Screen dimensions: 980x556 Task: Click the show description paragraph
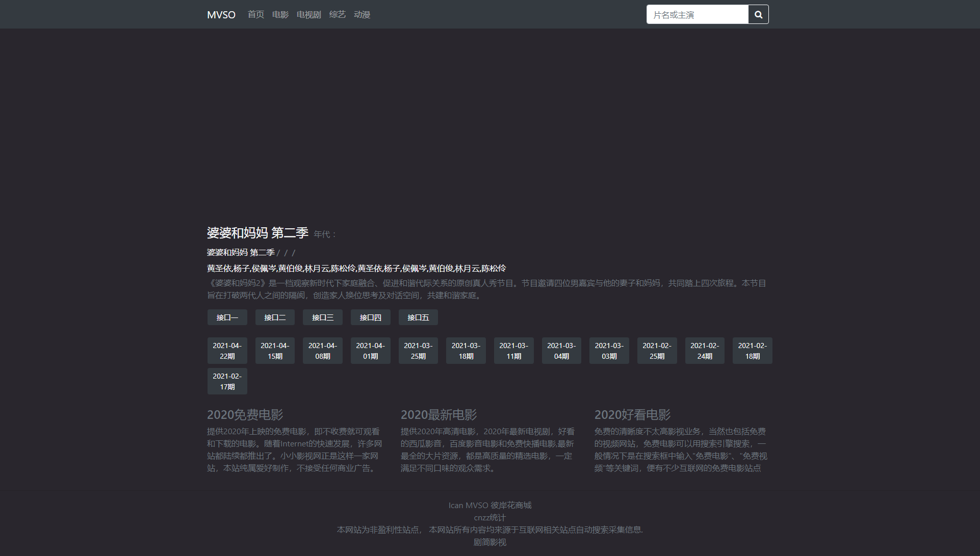point(487,289)
